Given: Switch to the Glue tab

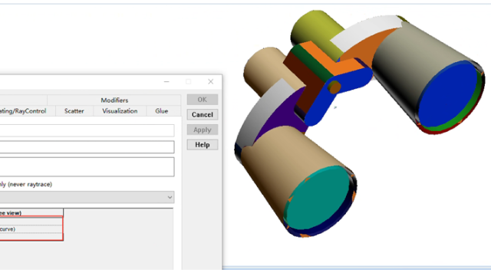Looking at the screenshot, I should pyautogui.click(x=162, y=111).
